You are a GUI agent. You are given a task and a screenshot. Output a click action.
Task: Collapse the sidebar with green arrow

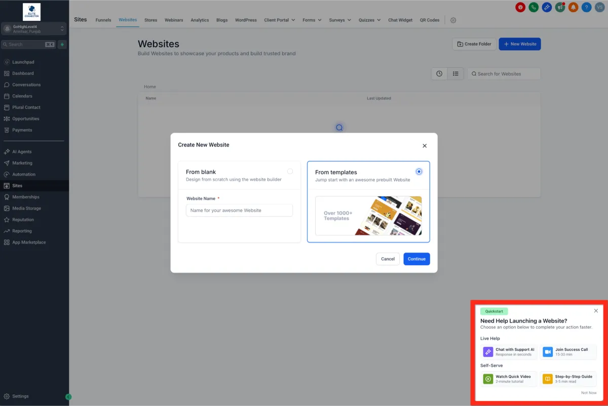click(69, 397)
